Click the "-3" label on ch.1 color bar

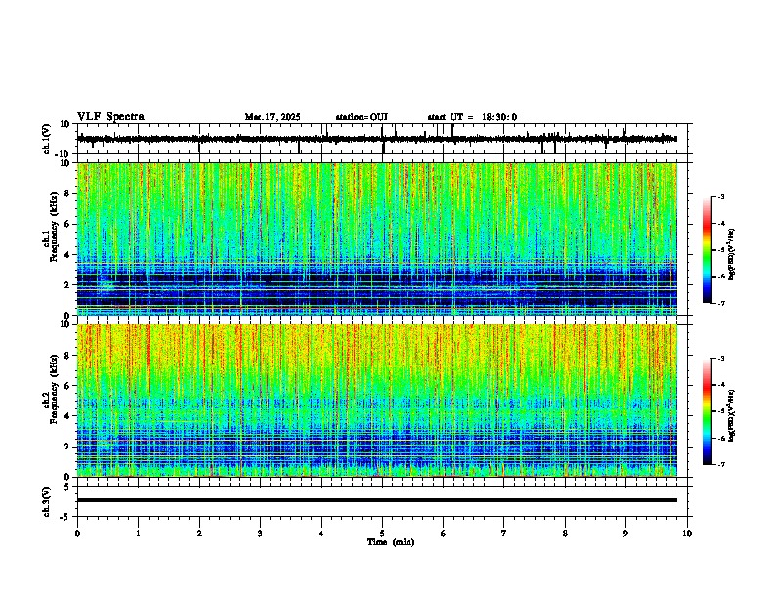pyautogui.click(x=721, y=196)
